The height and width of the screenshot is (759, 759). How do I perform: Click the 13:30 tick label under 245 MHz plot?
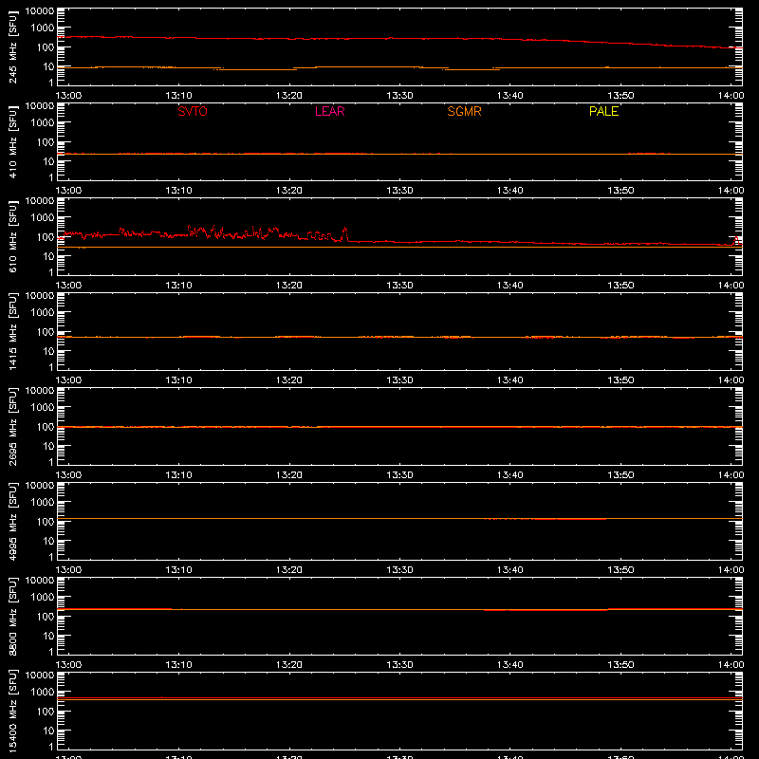click(x=399, y=96)
